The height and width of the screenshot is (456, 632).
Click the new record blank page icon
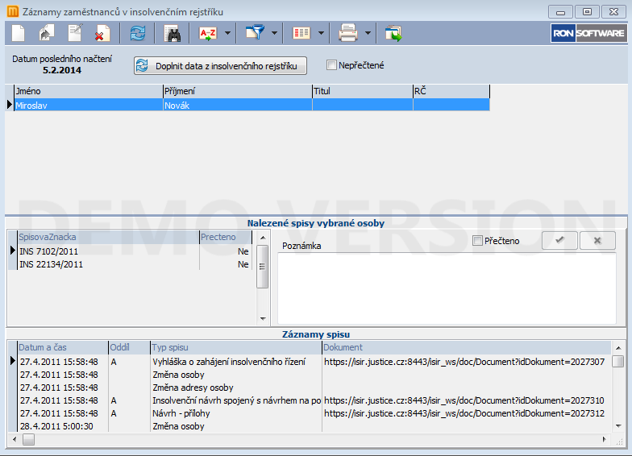pyautogui.click(x=18, y=33)
